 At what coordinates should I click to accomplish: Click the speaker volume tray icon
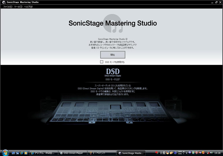211,153
